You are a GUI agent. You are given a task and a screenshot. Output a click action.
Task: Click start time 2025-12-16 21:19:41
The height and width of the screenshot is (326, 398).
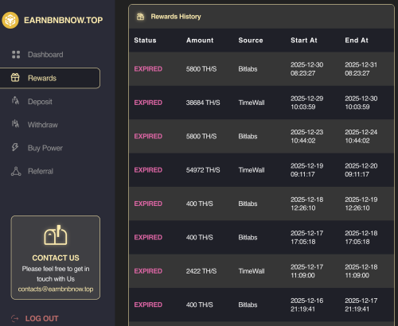tap(306, 305)
